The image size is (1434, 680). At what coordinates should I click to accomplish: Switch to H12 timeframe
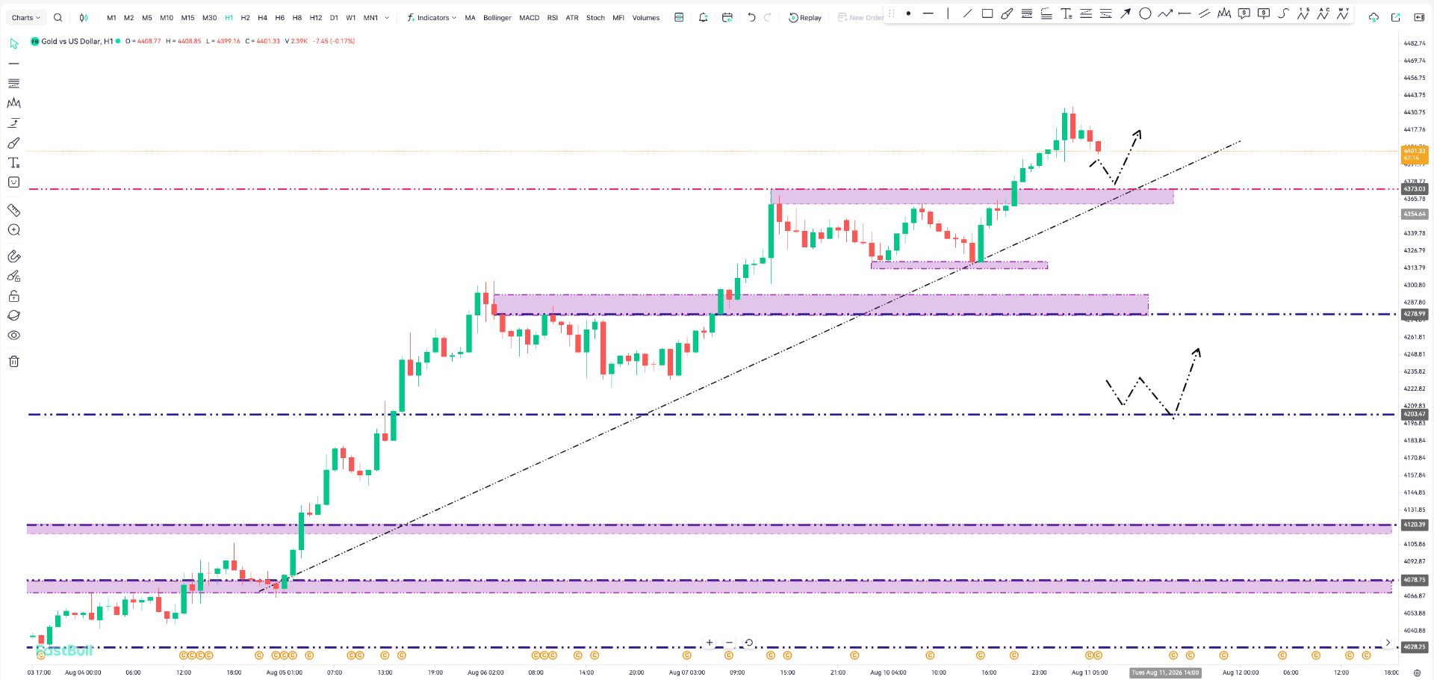tap(316, 17)
